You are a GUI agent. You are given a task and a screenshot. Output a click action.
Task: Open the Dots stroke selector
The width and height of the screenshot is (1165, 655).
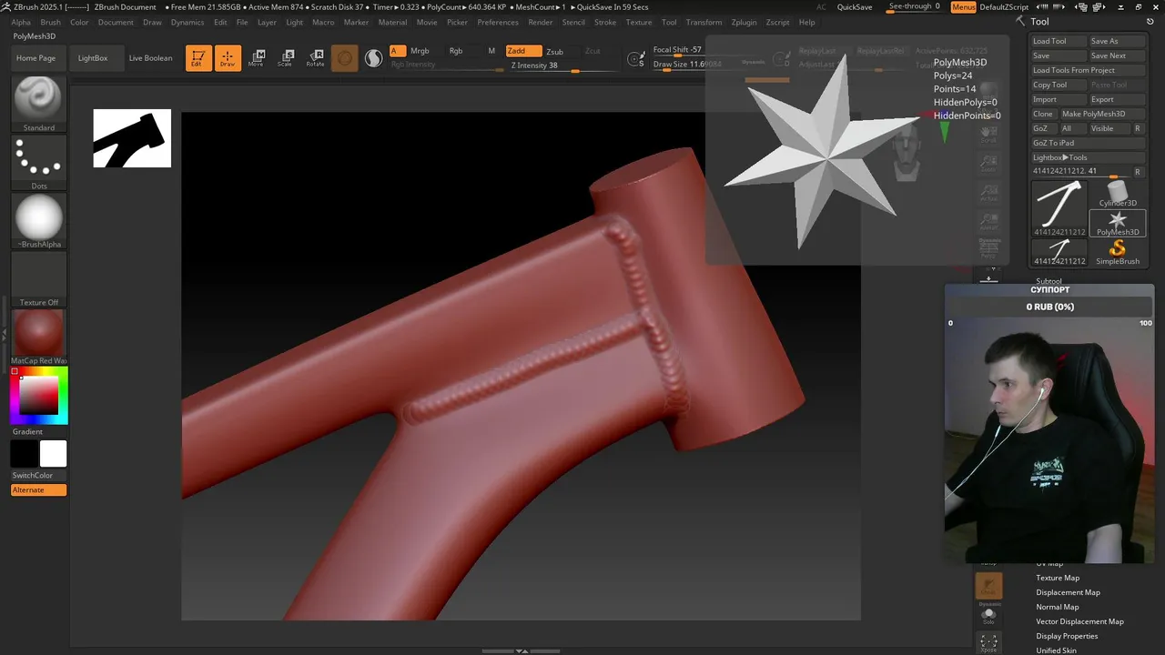click(x=38, y=163)
